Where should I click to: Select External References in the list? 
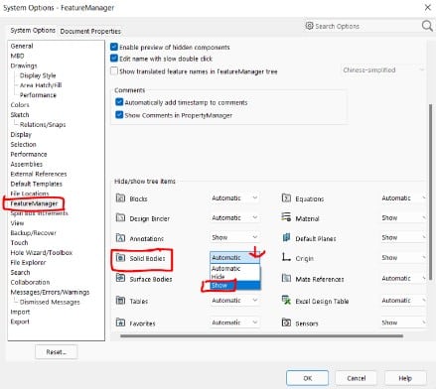(x=39, y=174)
